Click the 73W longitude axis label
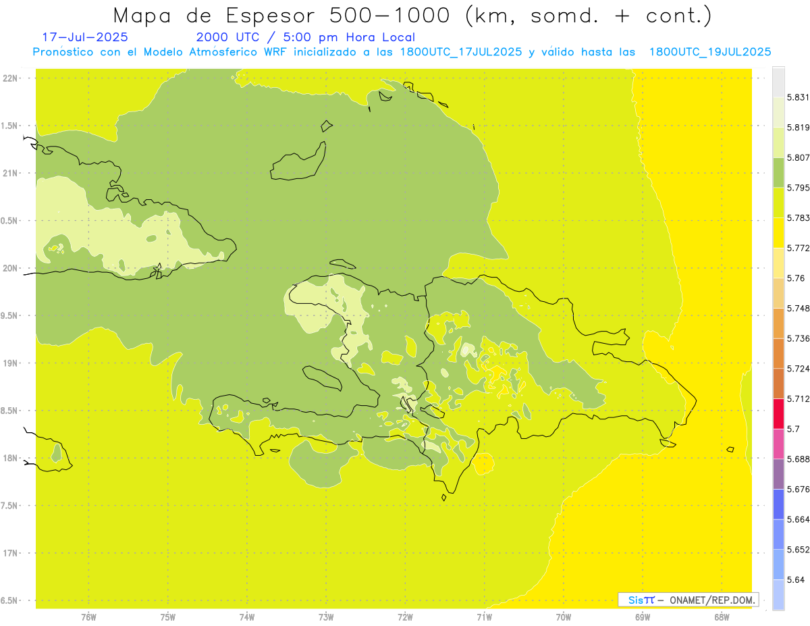 pos(326,617)
